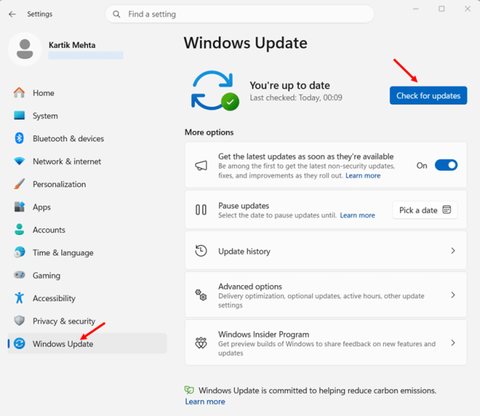Viewport: 480px width, 416px height.
Task: Go to Accounts settings
Action: pyautogui.click(x=87, y=230)
